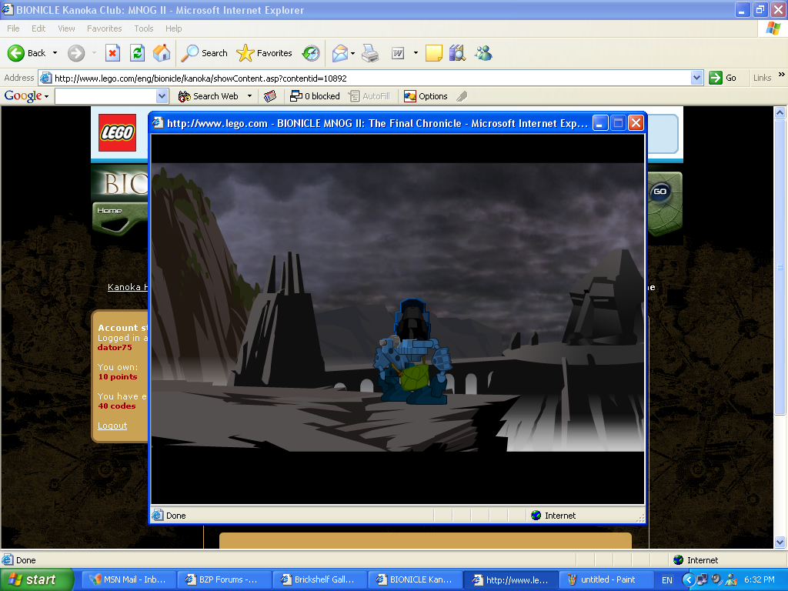
Task: Click the AutoFill toolbar button
Action: pyautogui.click(x=370, y=96)
